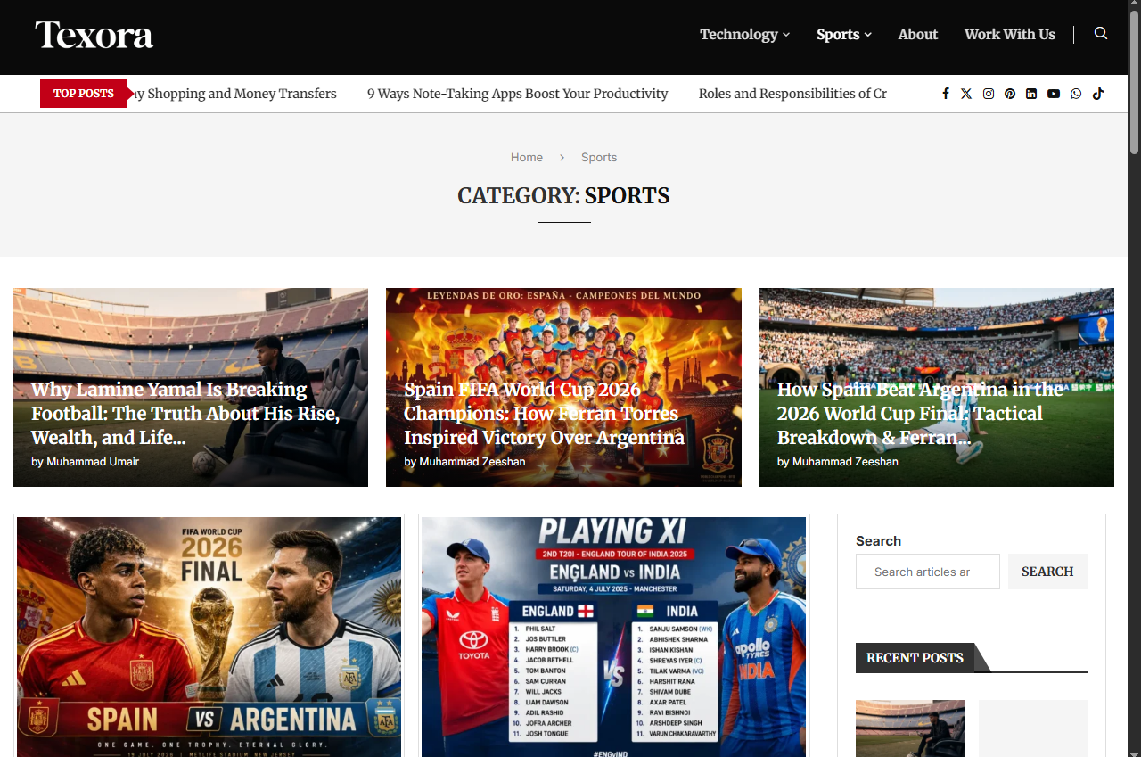This screenshot has height=757, width=1141.
Task: Click the Sports breadcrumb item
Action: [599, 157]
